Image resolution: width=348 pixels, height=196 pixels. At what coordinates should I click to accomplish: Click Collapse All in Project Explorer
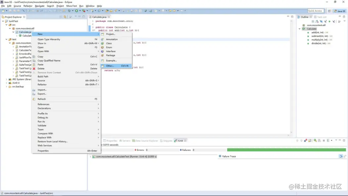point(61,17)
